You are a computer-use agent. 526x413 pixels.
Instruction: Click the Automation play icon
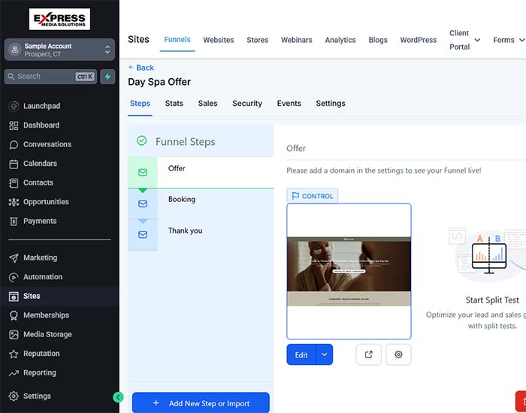coord(14,277)
